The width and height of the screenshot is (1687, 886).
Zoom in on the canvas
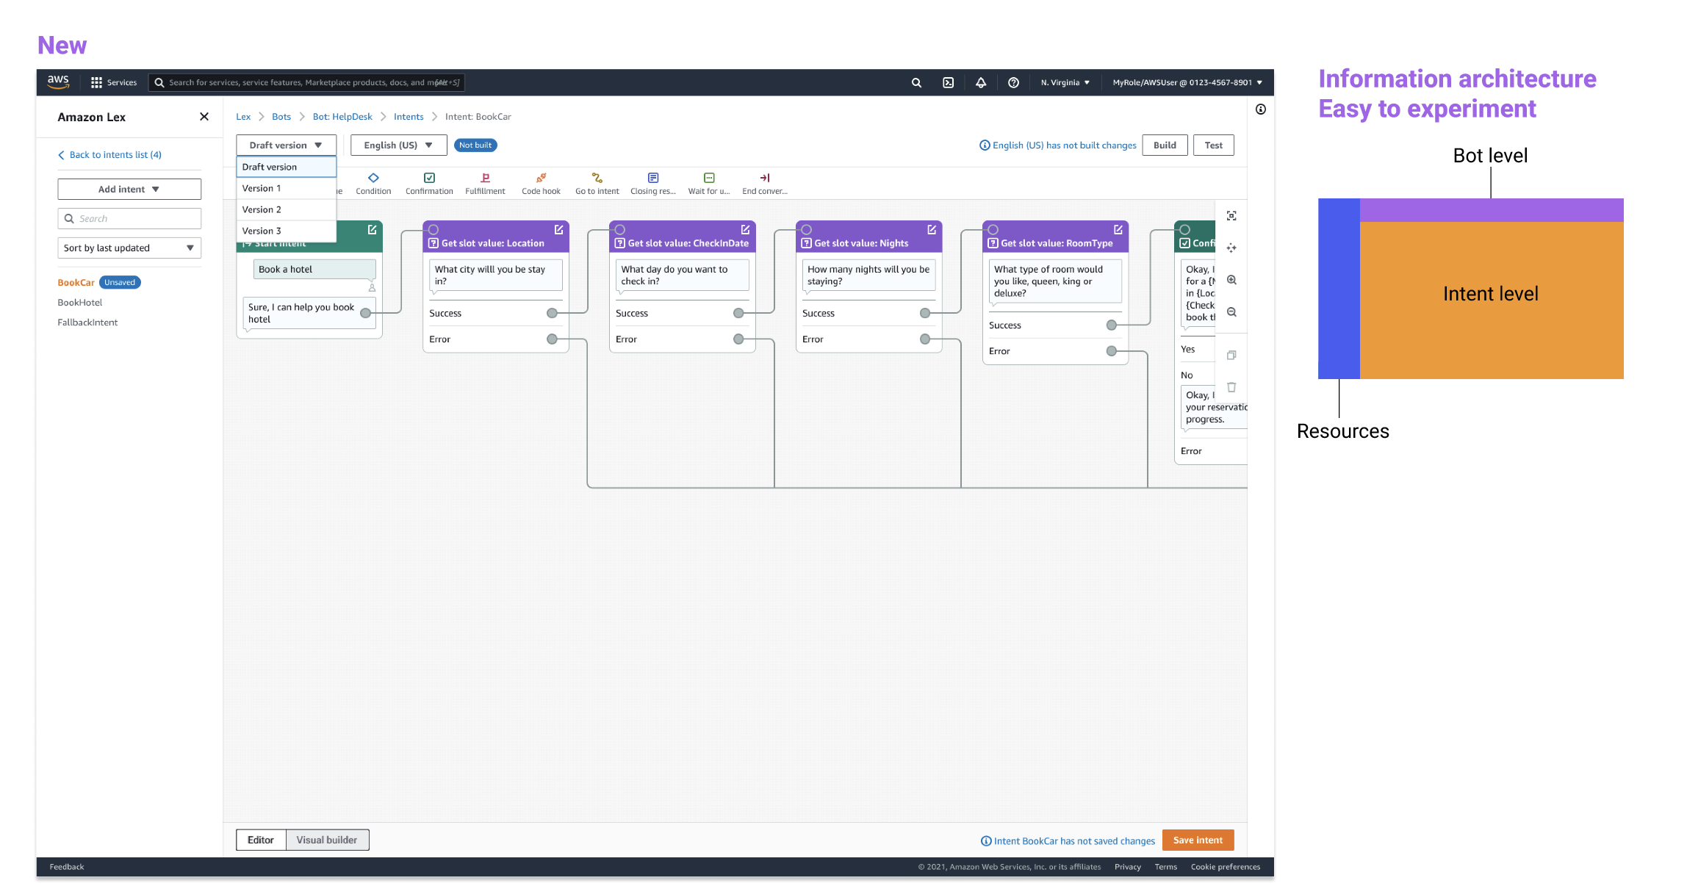1231,280
